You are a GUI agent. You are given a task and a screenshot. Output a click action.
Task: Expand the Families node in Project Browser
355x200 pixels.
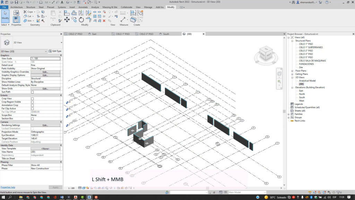[288, 114]
